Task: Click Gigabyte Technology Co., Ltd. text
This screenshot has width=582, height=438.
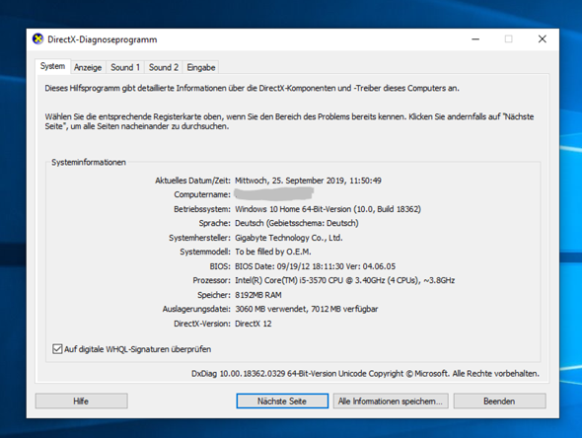Action: coord(289,238)
